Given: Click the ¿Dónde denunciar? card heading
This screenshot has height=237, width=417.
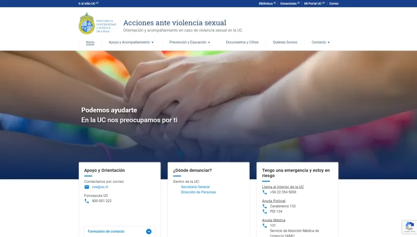Looking at the screenshot, I should coord(192,170).
